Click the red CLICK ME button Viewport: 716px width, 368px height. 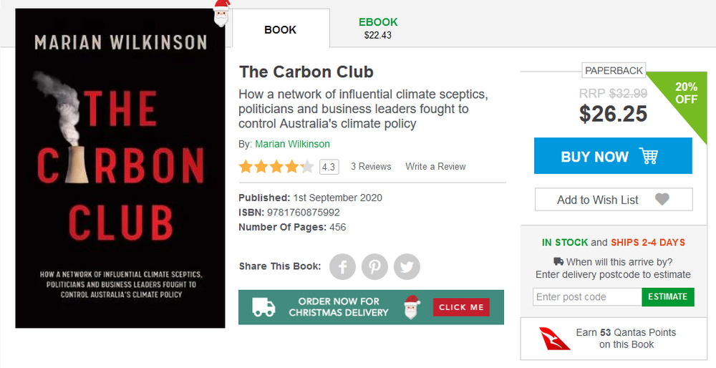point(461,307)
